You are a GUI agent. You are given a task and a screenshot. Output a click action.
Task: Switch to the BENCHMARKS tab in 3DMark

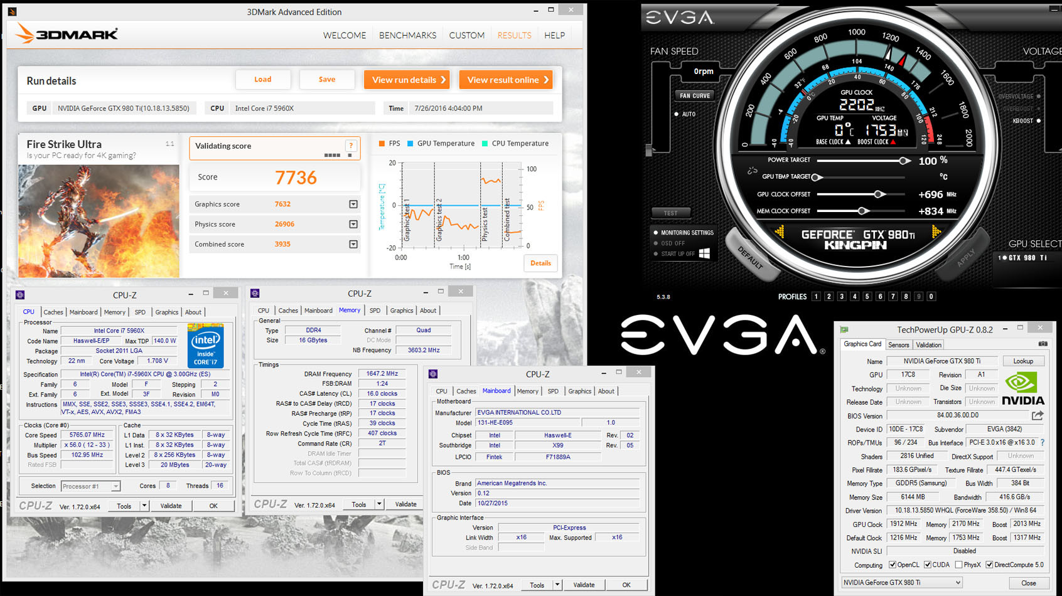click(x=407, y=35)
